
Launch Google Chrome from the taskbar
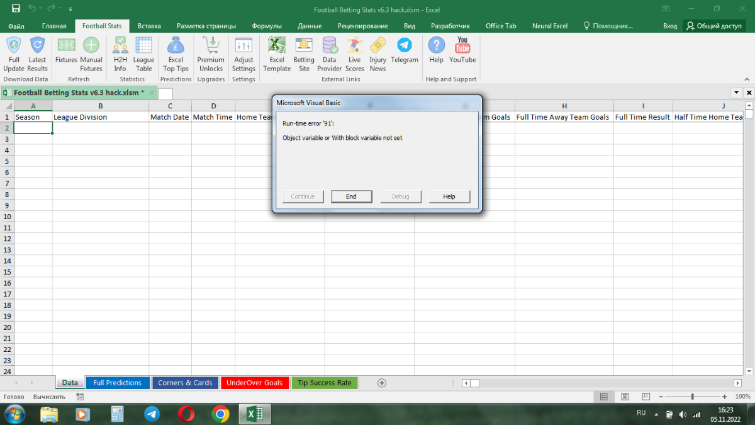coord(220,414)
